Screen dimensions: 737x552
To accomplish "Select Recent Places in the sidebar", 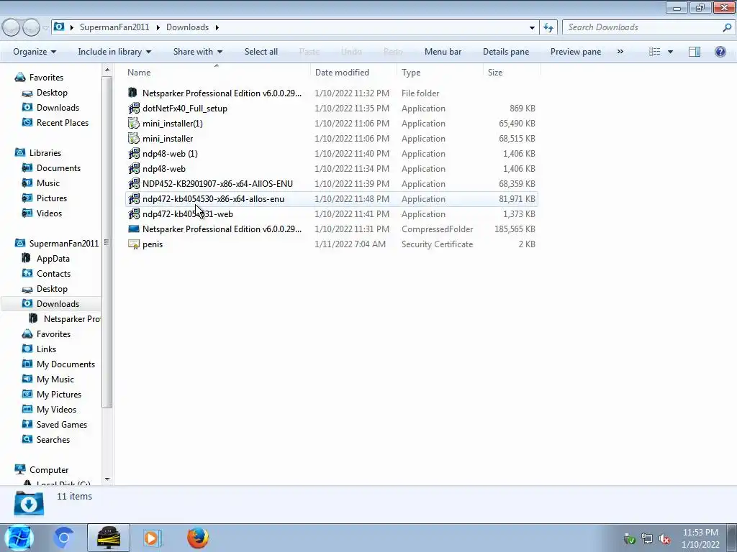I will tap(63, 122).
